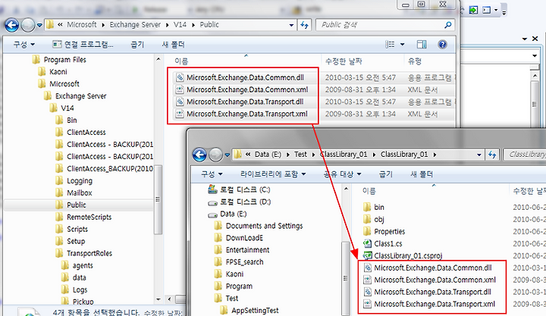The height and width of the screenshot is (316, 546).
Task: Select Class1.cs file
Action: (382, 243)
